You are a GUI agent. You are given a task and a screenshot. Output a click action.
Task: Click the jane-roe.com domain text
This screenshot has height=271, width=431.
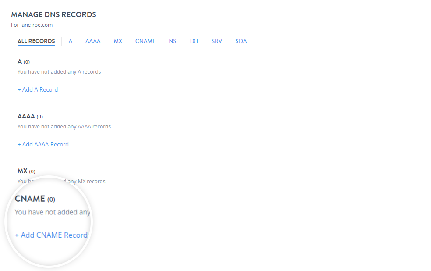37,25
